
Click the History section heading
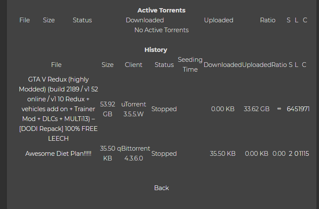point(156,50)
